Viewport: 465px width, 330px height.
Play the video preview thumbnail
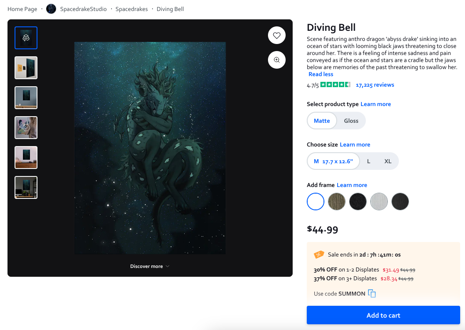tap(26, 128)
